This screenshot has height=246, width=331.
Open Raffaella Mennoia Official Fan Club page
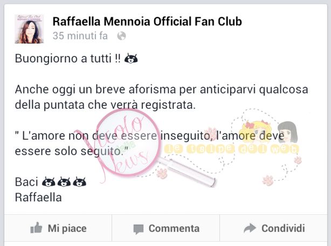tap(147, 22)
